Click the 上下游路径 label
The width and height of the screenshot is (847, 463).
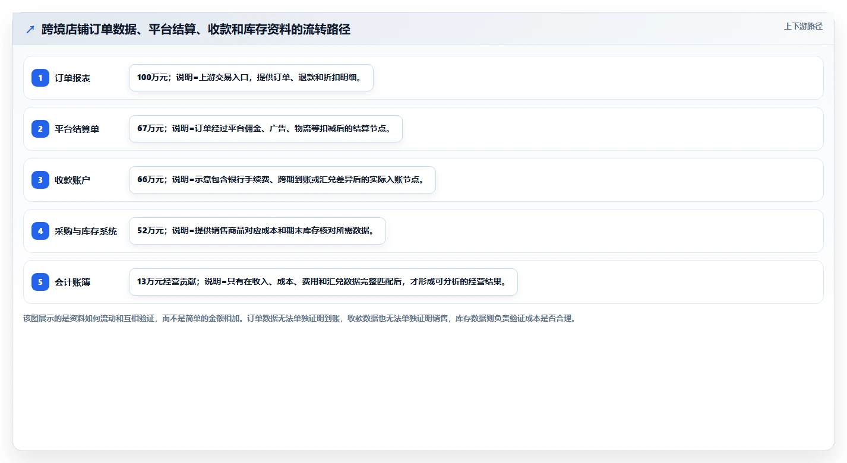[803, 26]
